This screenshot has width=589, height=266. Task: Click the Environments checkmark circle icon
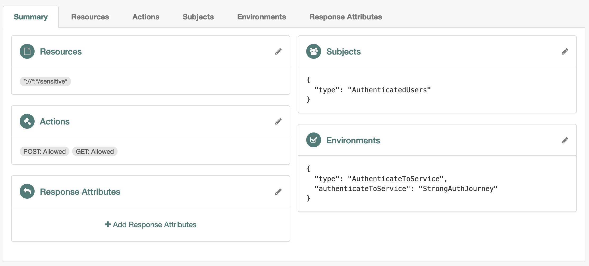(314, 140)
